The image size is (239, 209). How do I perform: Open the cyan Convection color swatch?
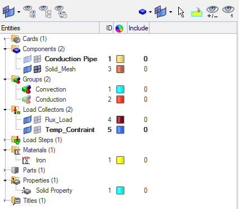tap(120, 89)
